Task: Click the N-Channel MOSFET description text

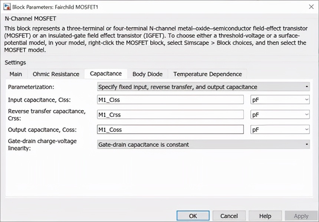Action: pyautogui.click(x=156, y=39)
